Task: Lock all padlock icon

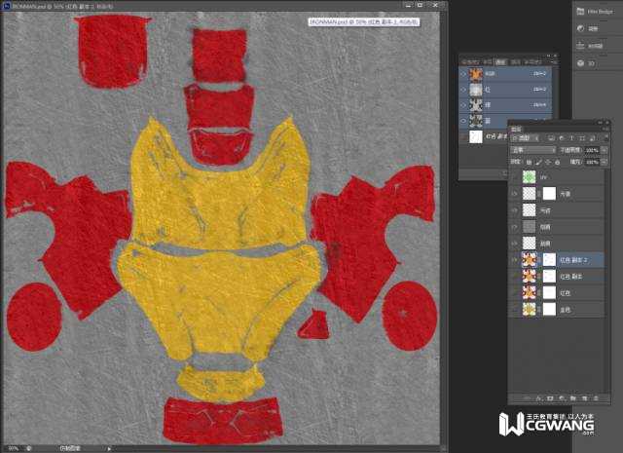Action: pyautogui.click(x=558, y=163)
